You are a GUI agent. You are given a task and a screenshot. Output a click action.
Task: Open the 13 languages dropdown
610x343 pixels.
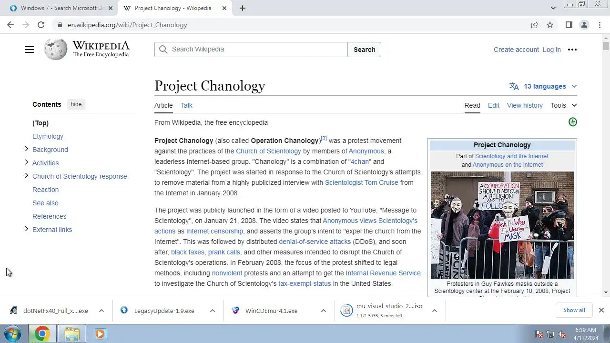click(x=544, y=86)
